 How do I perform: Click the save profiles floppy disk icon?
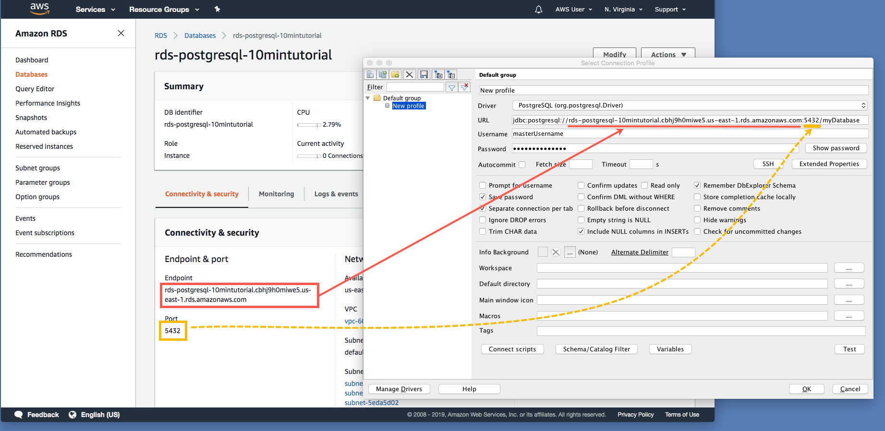[x=424, y=74]
